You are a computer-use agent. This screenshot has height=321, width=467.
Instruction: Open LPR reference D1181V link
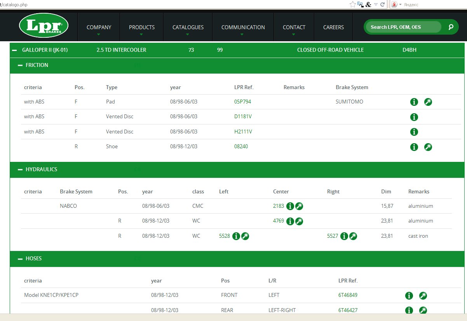(x=243, y=116)
